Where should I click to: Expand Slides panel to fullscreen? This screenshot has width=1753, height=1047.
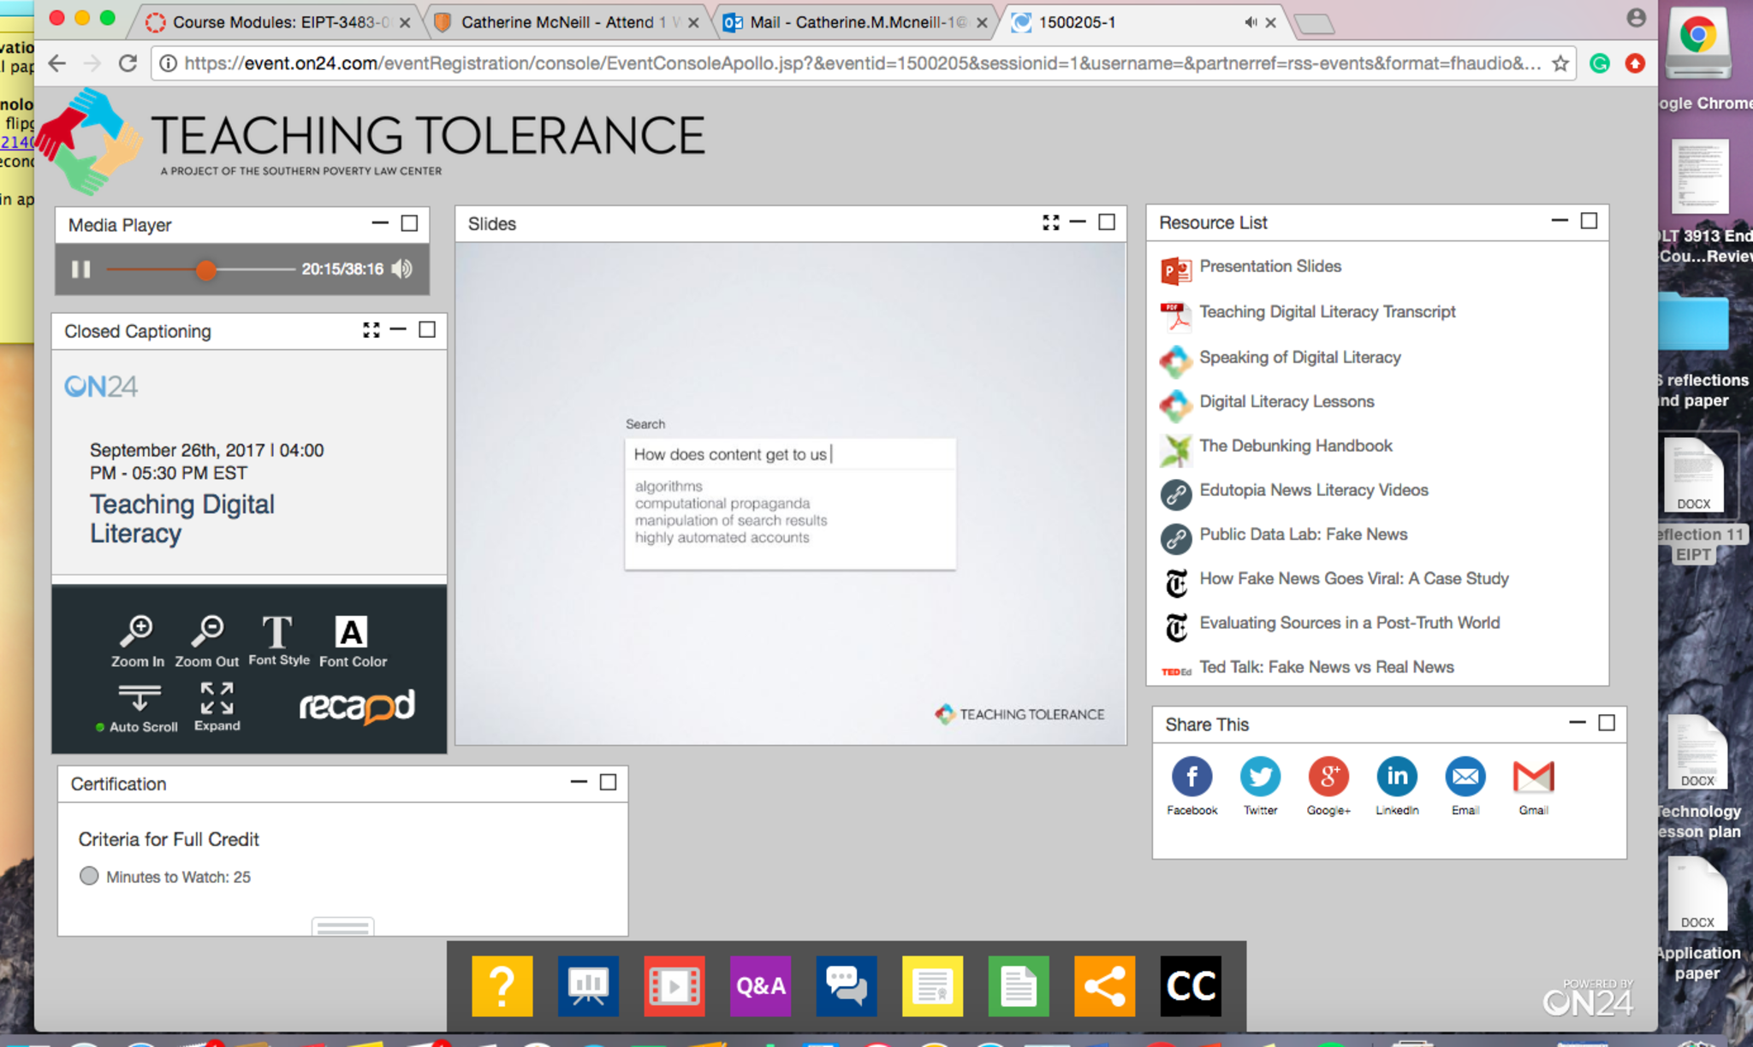(x=1050, y=223)
